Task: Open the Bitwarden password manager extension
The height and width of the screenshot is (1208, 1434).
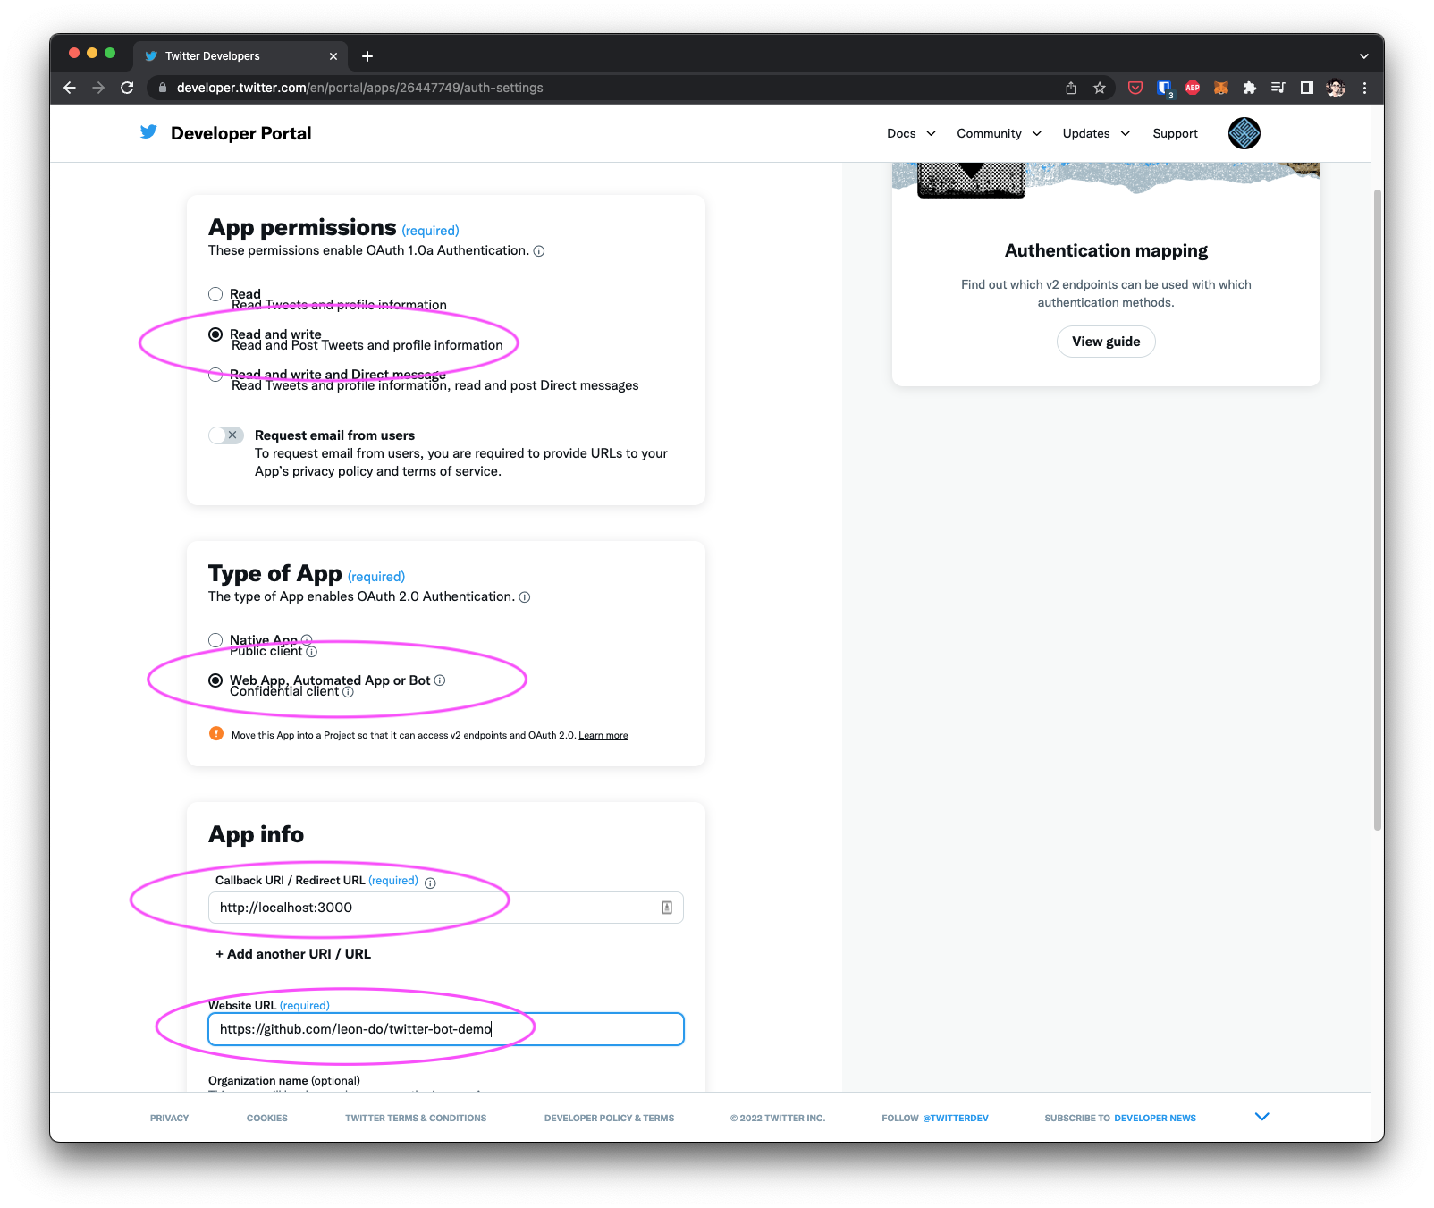Action: coord(1163,88)
